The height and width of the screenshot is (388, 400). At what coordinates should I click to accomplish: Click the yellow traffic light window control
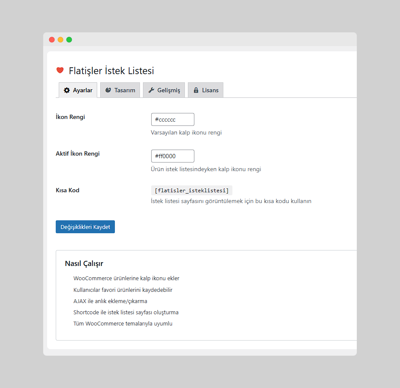tap(60, 39)
